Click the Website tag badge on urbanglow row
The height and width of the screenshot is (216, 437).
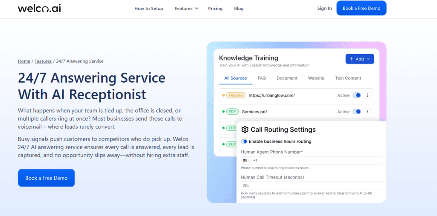236,95
